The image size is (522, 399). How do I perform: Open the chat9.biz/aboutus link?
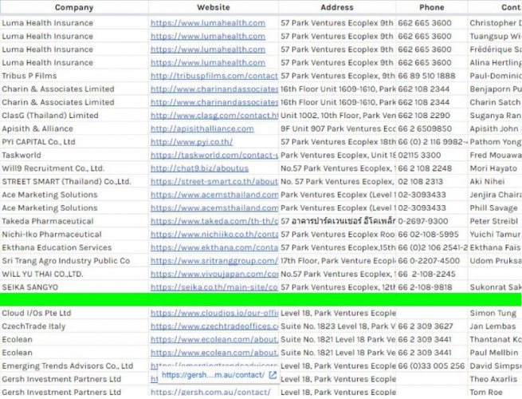tap(199, 168)
